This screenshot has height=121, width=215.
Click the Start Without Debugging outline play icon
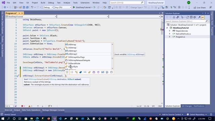tap(94, 7)
